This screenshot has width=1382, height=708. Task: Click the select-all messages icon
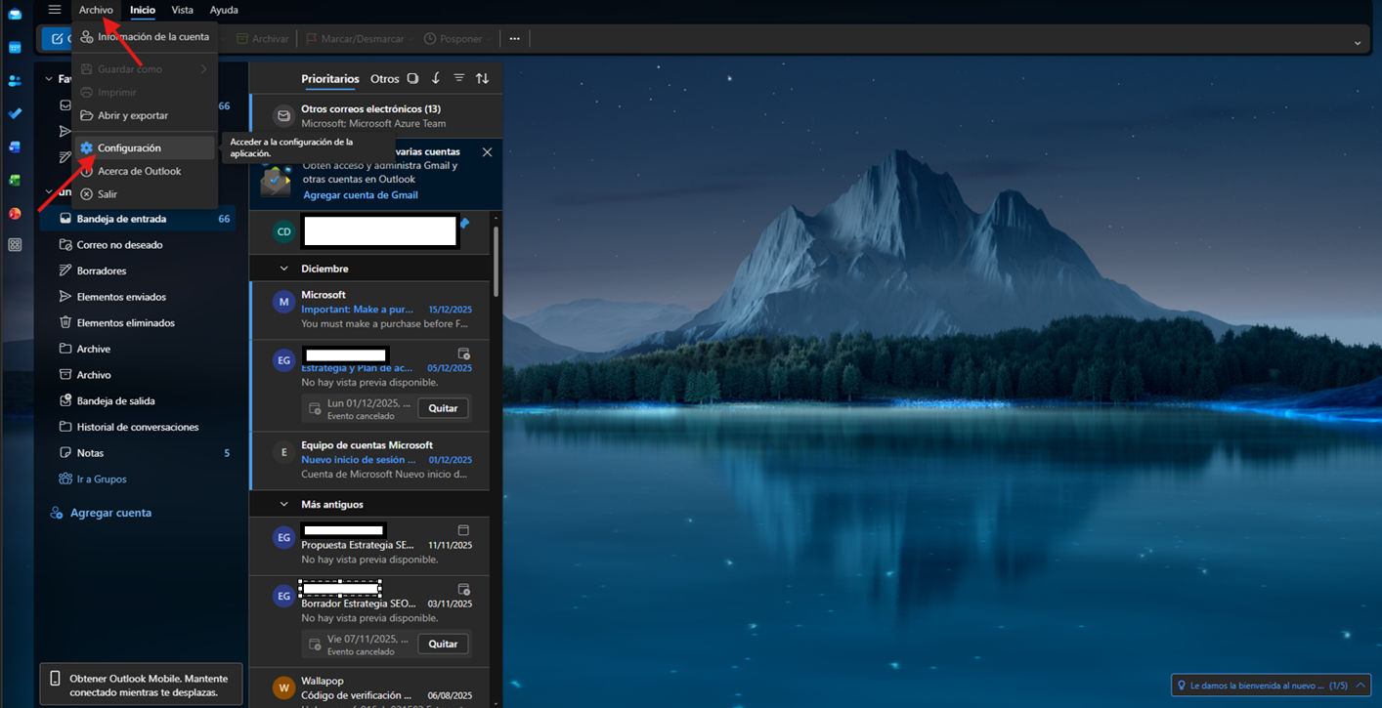pos(412,78)
